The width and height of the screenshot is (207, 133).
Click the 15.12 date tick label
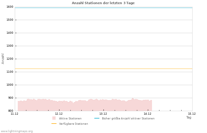[192, 113]
